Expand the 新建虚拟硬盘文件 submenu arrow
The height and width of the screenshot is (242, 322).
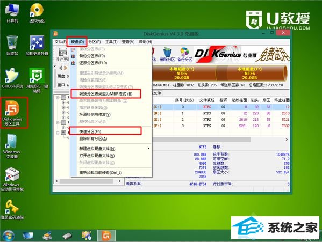click(x=148, y=148)
